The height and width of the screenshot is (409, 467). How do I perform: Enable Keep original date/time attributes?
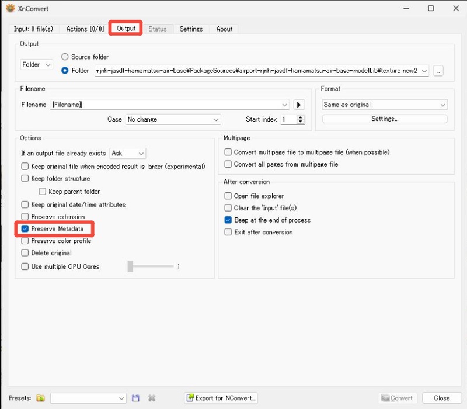25,204
